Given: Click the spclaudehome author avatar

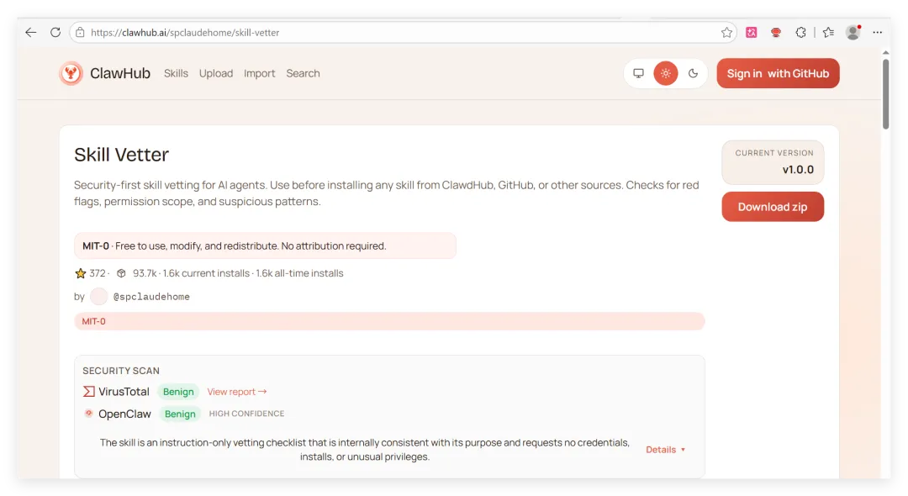Looking at the screenshot, I should 99,296.
